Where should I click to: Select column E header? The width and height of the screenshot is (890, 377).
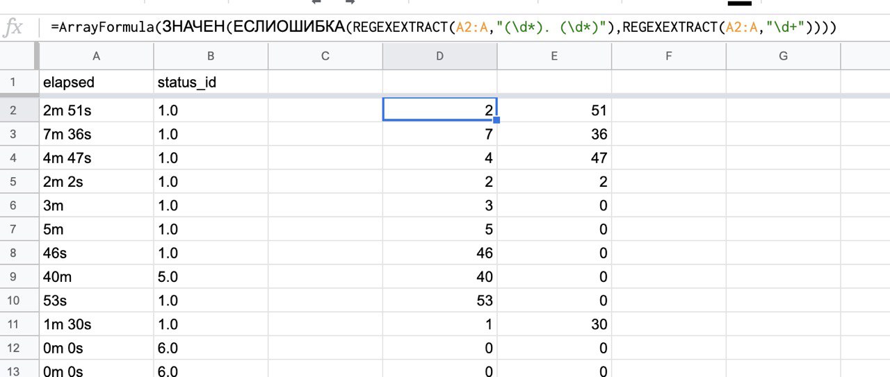click(x=554, y=56)
